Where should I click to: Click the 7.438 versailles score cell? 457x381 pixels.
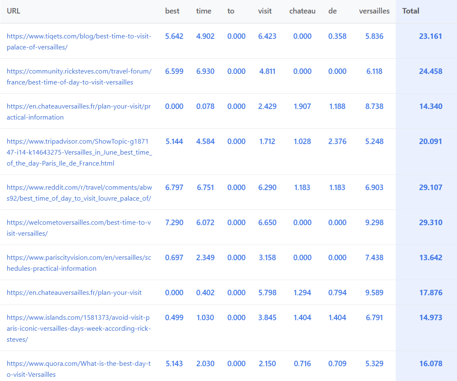374,257
